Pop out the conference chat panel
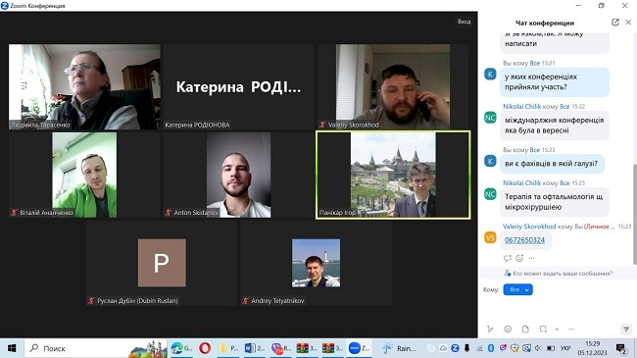The height and width of the screenshot is (358, 637). click(x=615, y=23)
